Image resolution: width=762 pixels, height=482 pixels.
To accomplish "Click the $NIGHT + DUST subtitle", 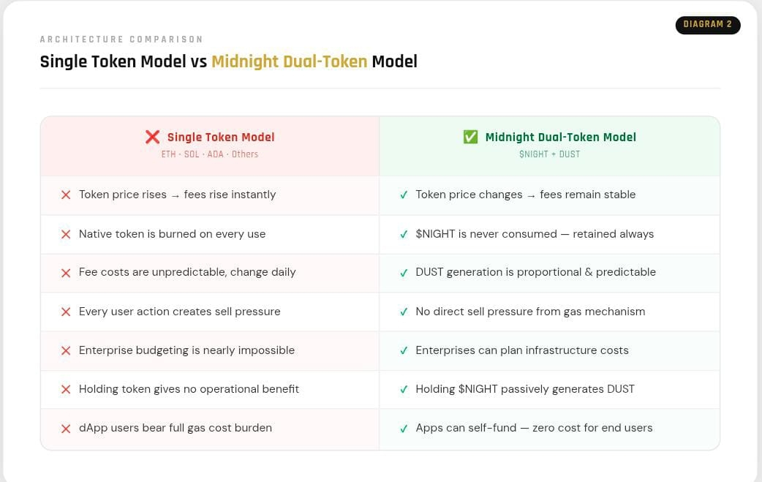I will (x=550, y=154).
